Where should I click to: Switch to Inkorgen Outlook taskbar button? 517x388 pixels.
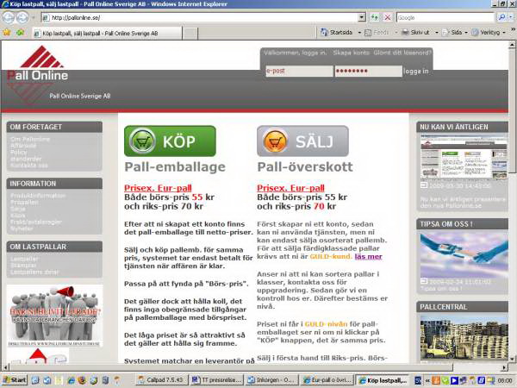272,380
